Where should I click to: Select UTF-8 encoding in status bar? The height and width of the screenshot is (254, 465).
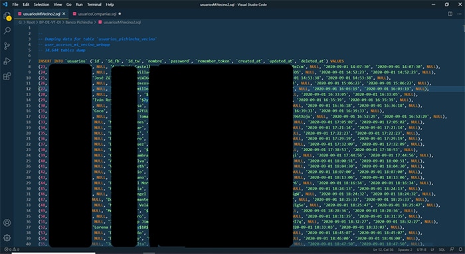(x=421, y=249)
